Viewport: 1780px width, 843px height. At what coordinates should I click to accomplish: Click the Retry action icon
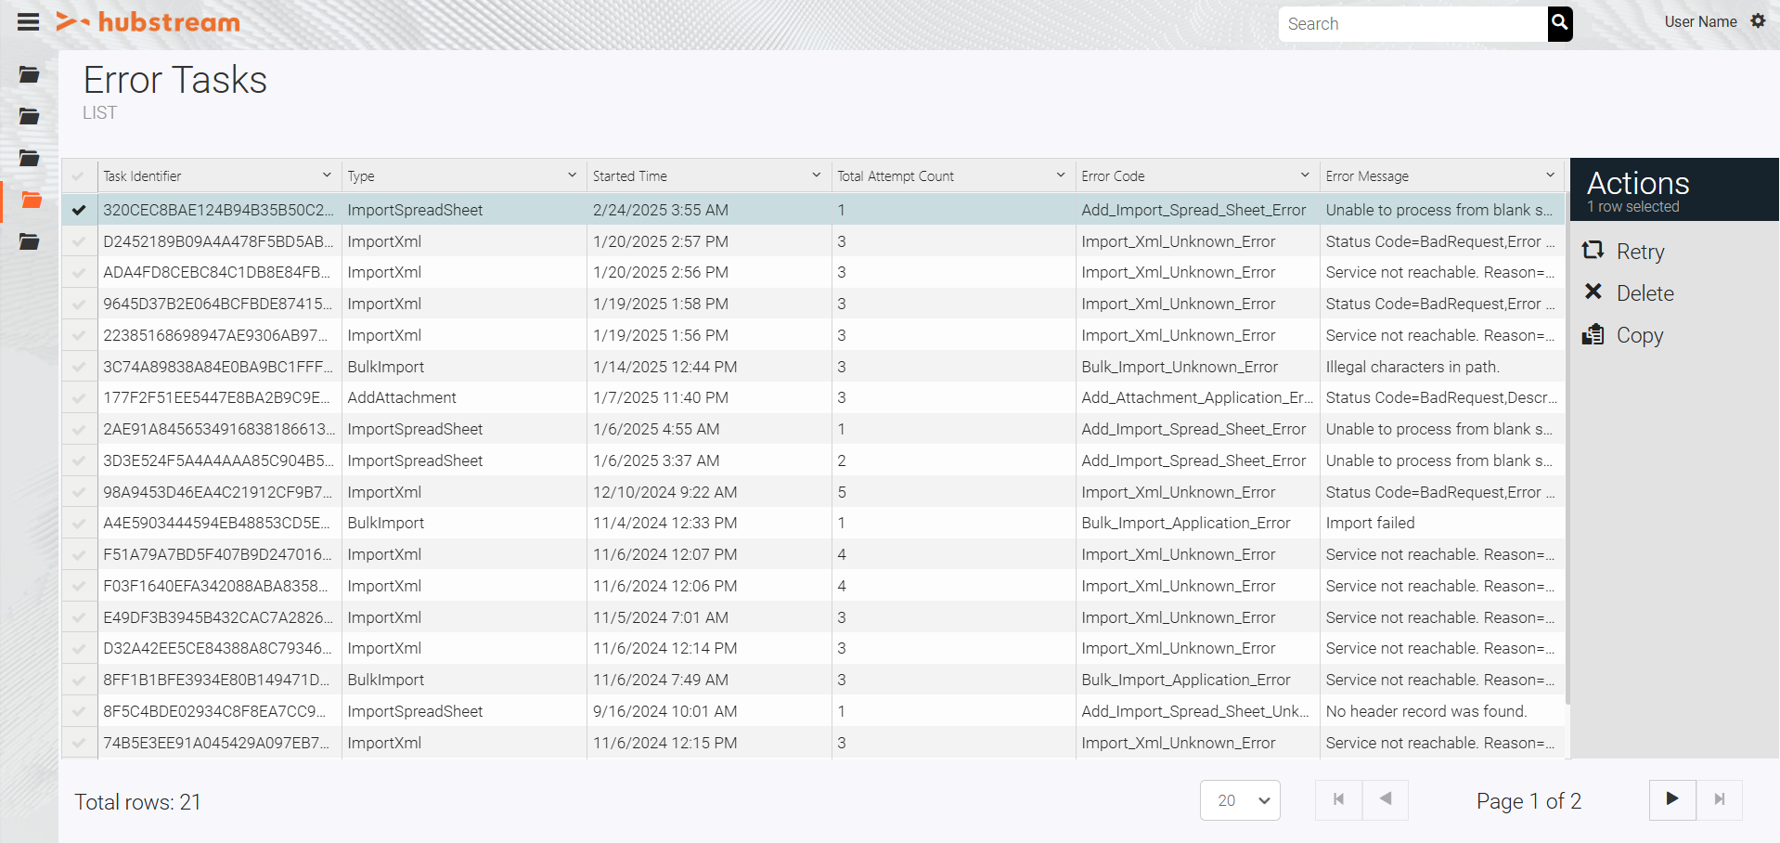(1593, 251)
